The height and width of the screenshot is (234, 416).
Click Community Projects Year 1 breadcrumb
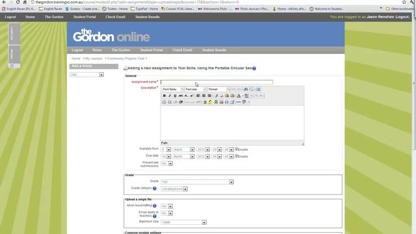pos(127,58)
